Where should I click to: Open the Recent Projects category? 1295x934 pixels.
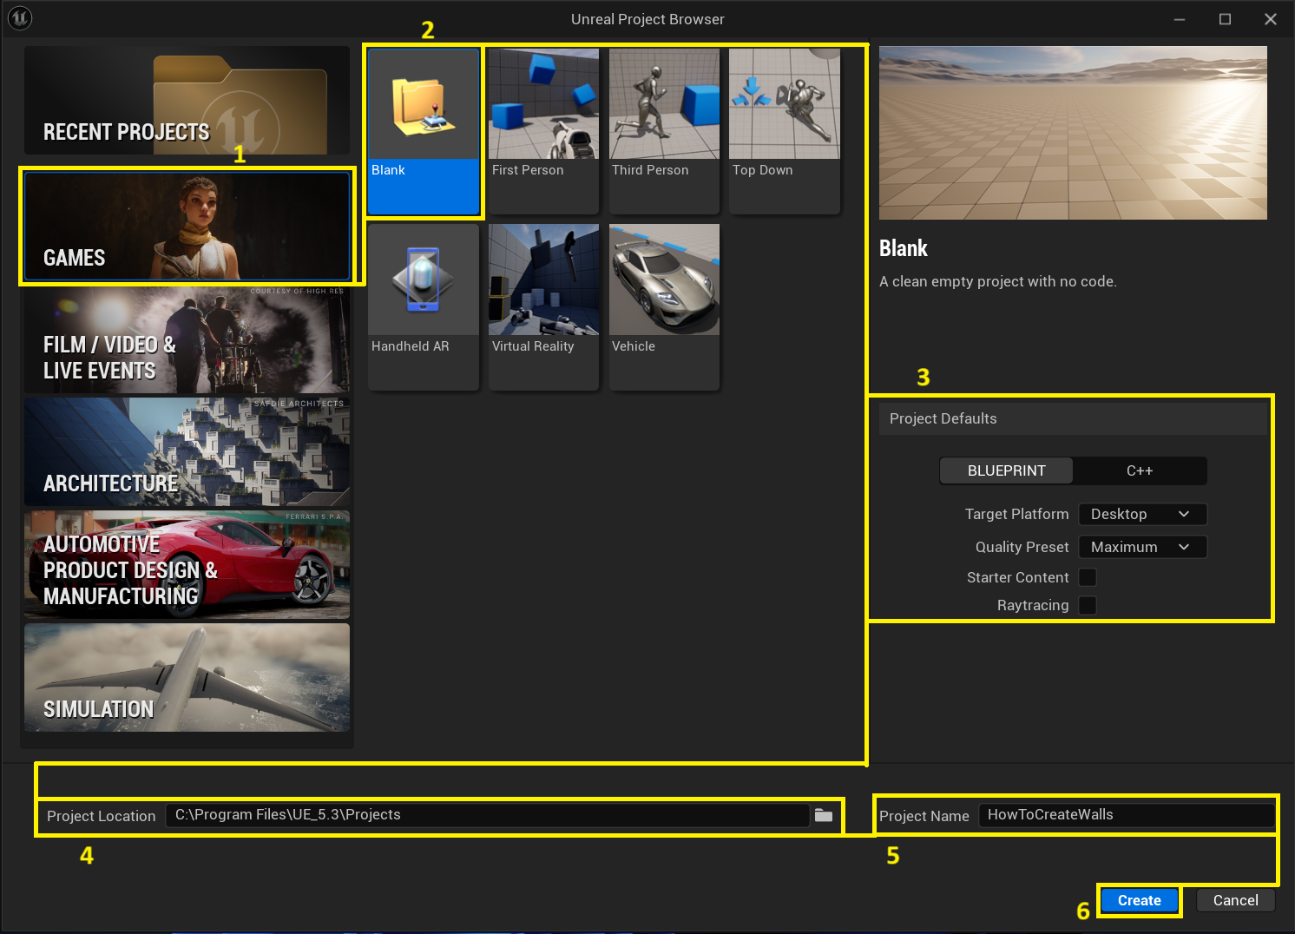tap(187, 101)
